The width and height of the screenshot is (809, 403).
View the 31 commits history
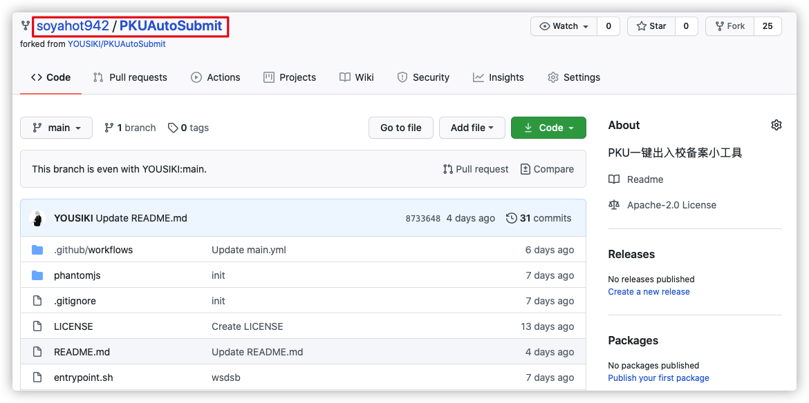tap(539, 218)
